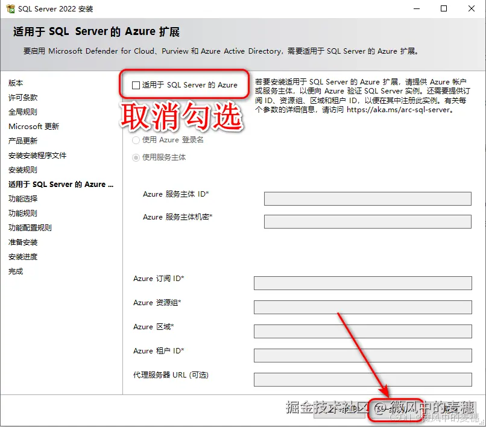
Task: Click the Azure region field
Action: (362, 331)
